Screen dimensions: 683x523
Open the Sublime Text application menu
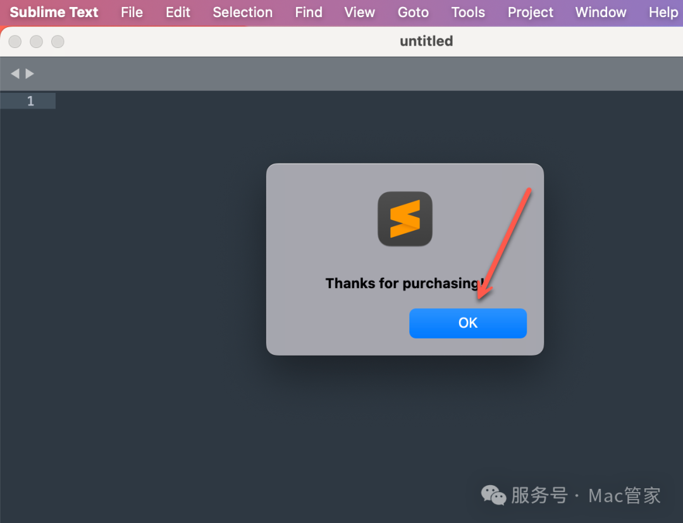point(54,13)
